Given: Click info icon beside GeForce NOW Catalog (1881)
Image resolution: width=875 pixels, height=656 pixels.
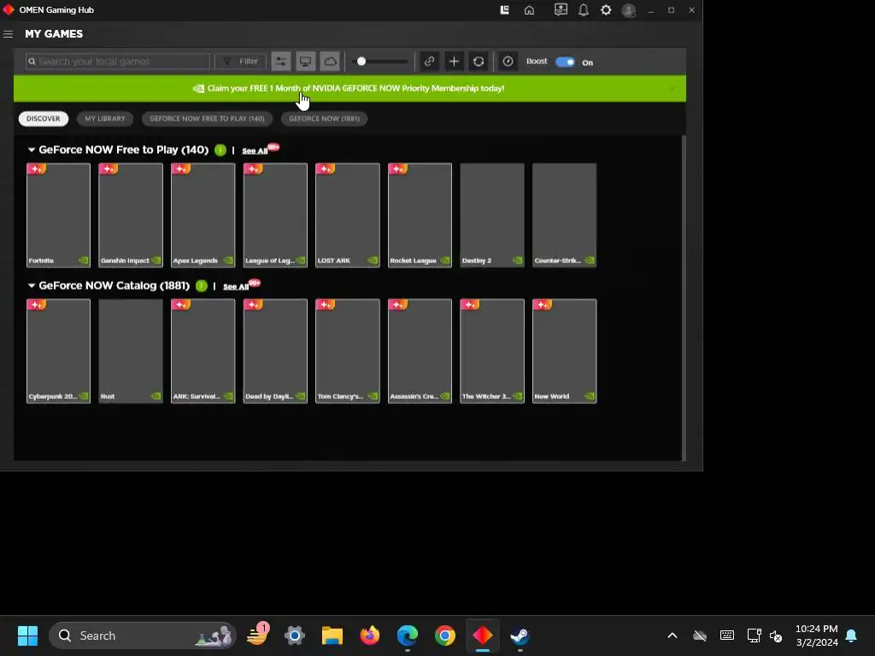Looking at the screenshot, I should tap(202, 285).
